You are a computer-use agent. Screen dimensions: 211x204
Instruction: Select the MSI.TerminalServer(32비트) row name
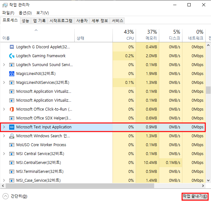[x=40, y=172]
